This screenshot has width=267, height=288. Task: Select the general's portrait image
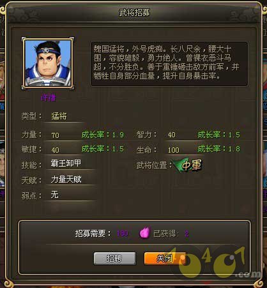click(x=48, y=63)
